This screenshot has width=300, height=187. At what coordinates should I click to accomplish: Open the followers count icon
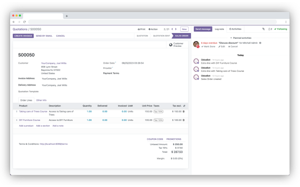[x=270, y=29]
